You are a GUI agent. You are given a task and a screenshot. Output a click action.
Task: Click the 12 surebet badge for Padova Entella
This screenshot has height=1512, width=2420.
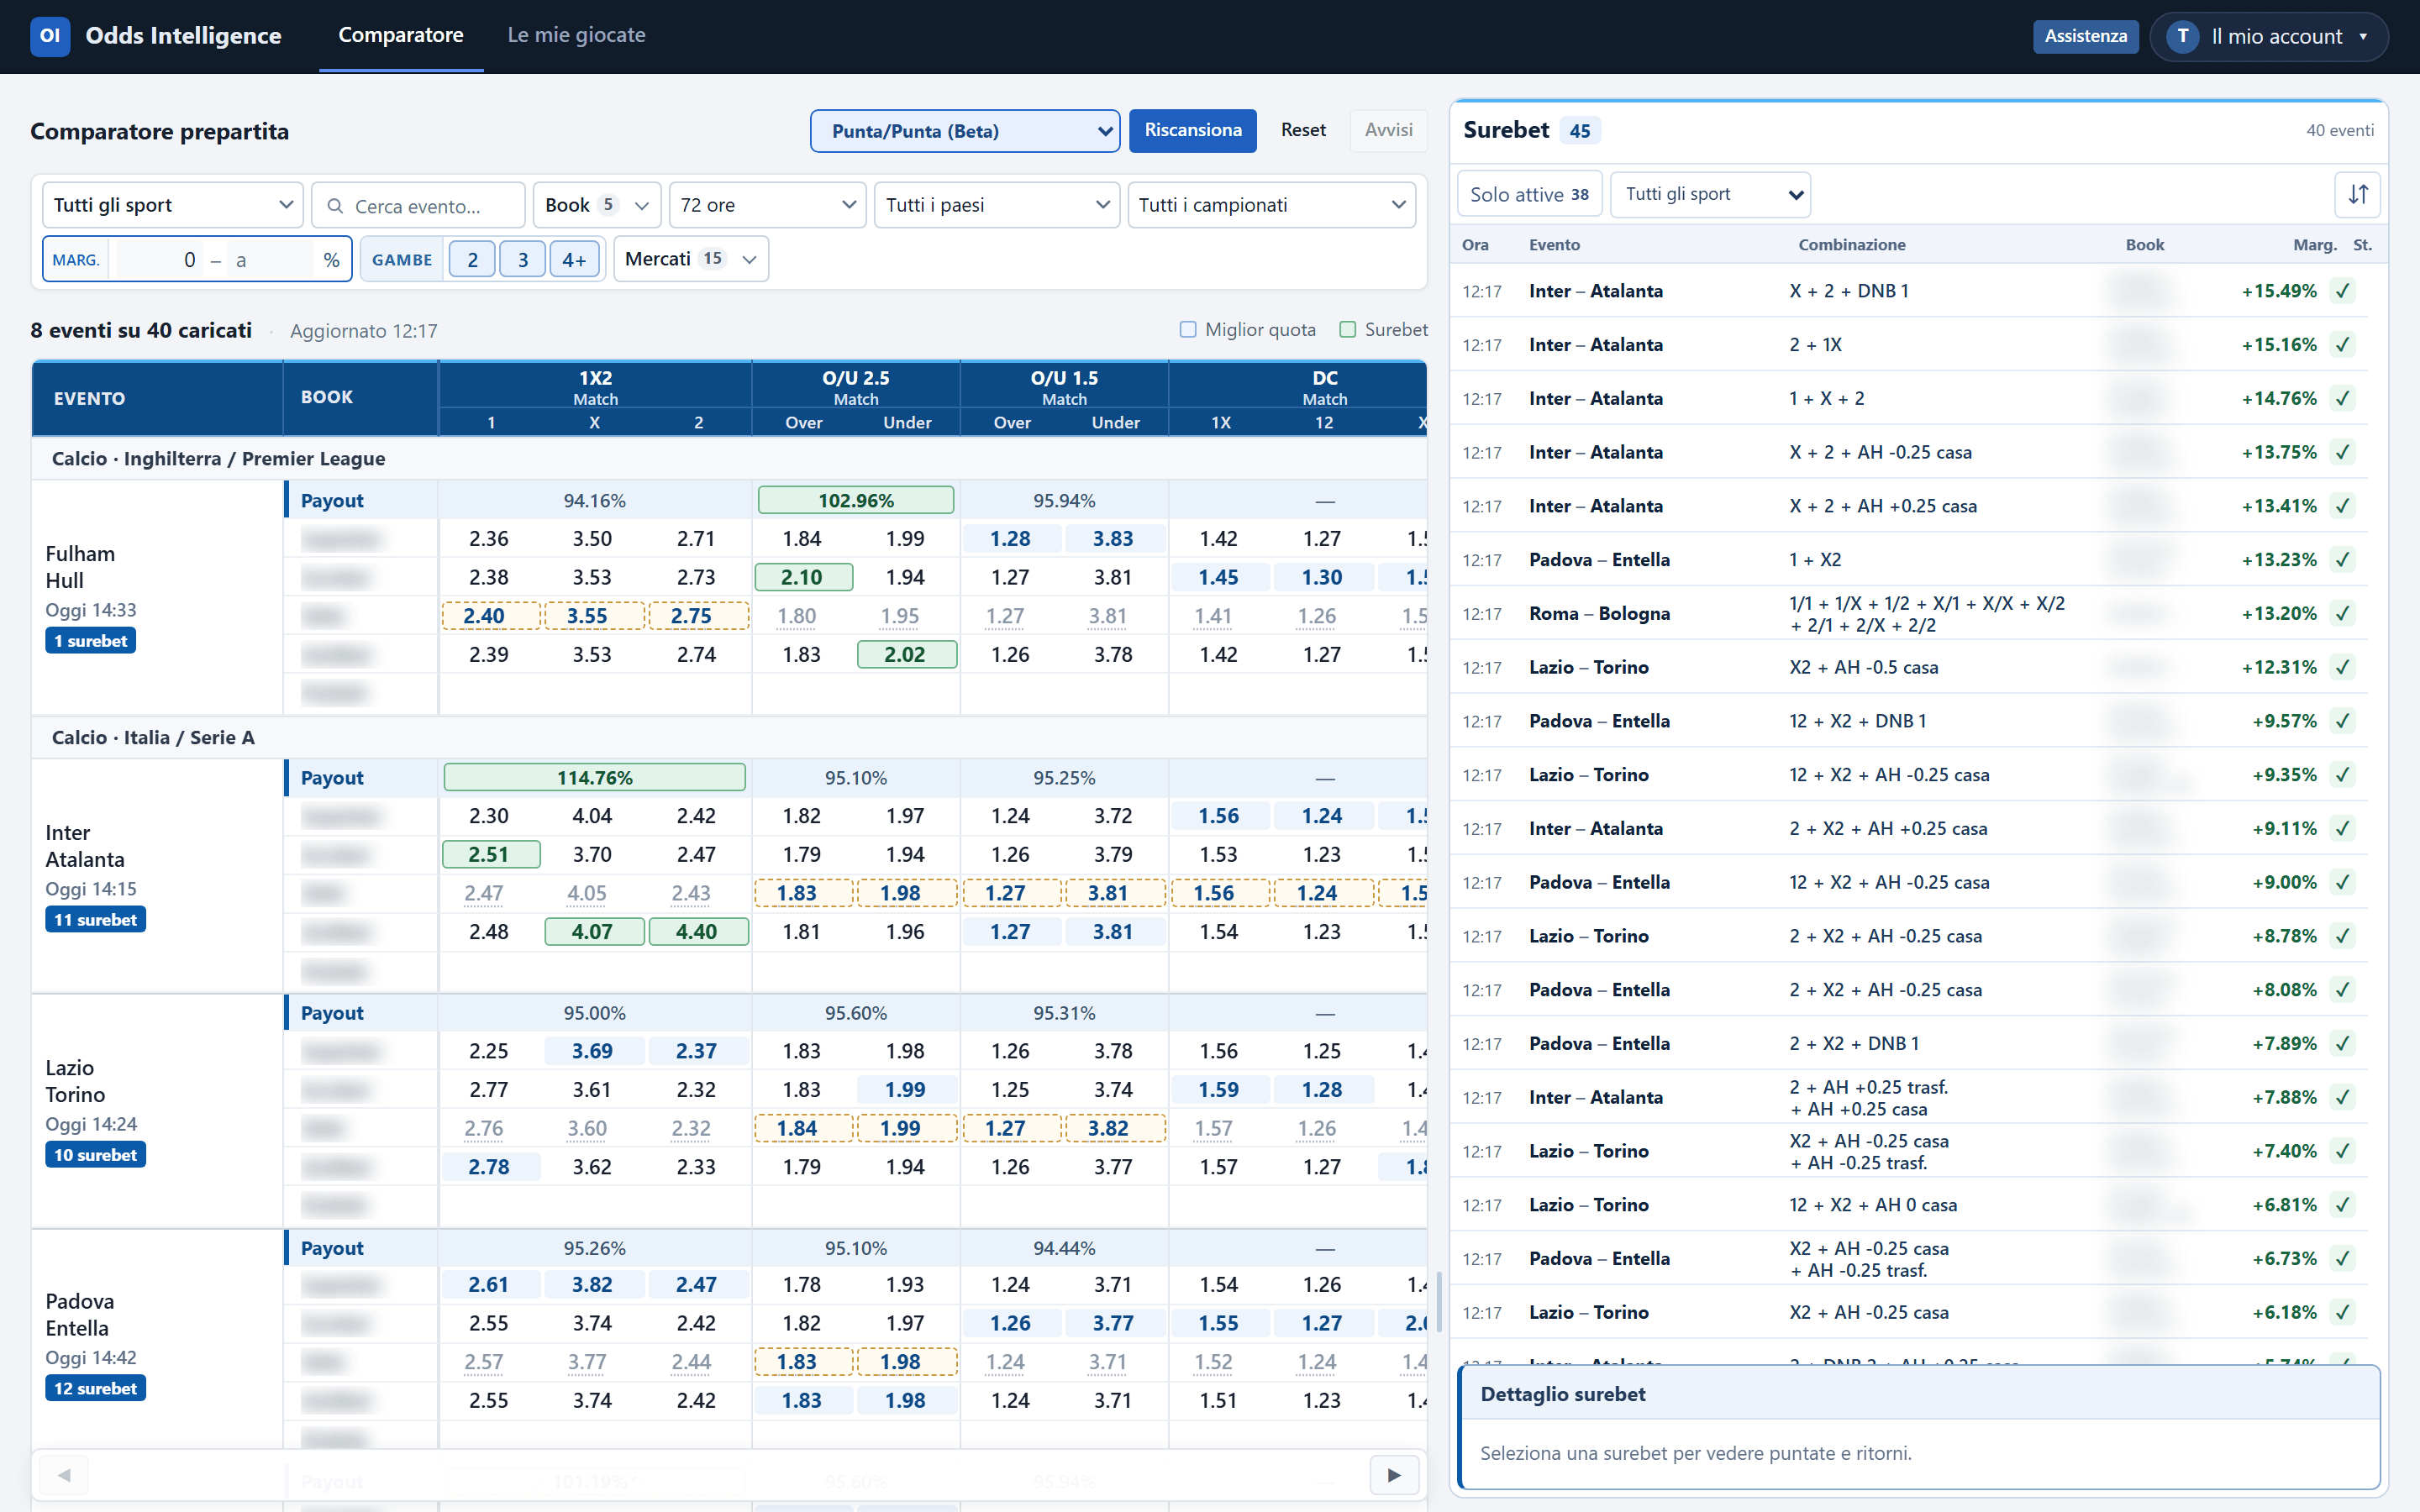tap(96, 1388)
